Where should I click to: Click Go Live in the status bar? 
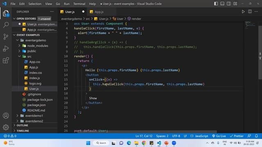coord(219,136)
